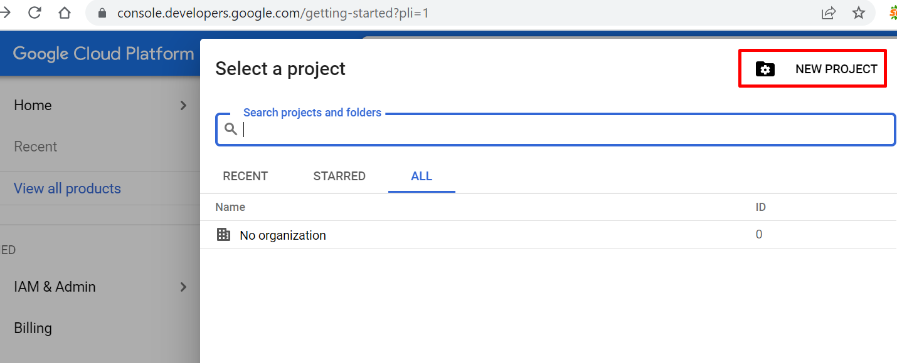Screen dimensions: 897x363
Task: Click the Google Cloud Platform logo
Action: tap(103, 54)
